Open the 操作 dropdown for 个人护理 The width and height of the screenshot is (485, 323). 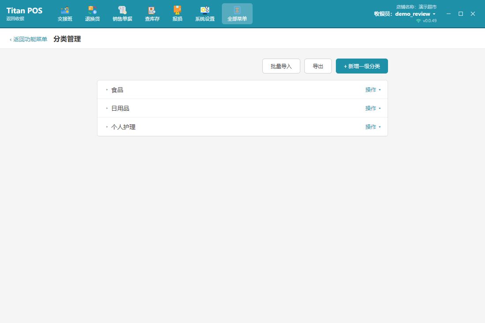click(373, 127)
